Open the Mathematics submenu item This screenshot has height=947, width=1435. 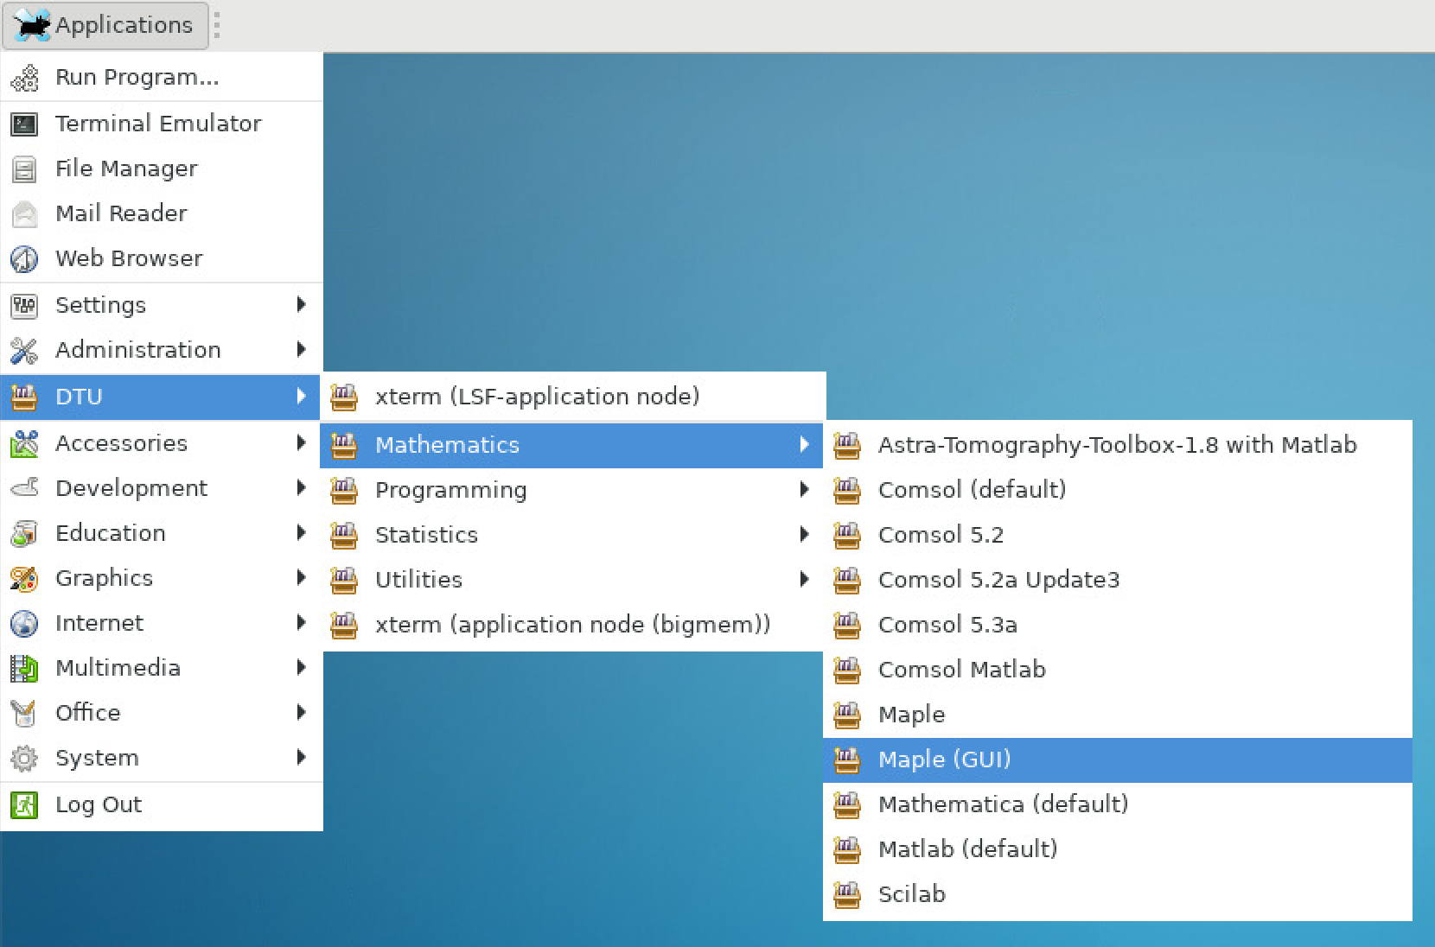tap(572, 445)
